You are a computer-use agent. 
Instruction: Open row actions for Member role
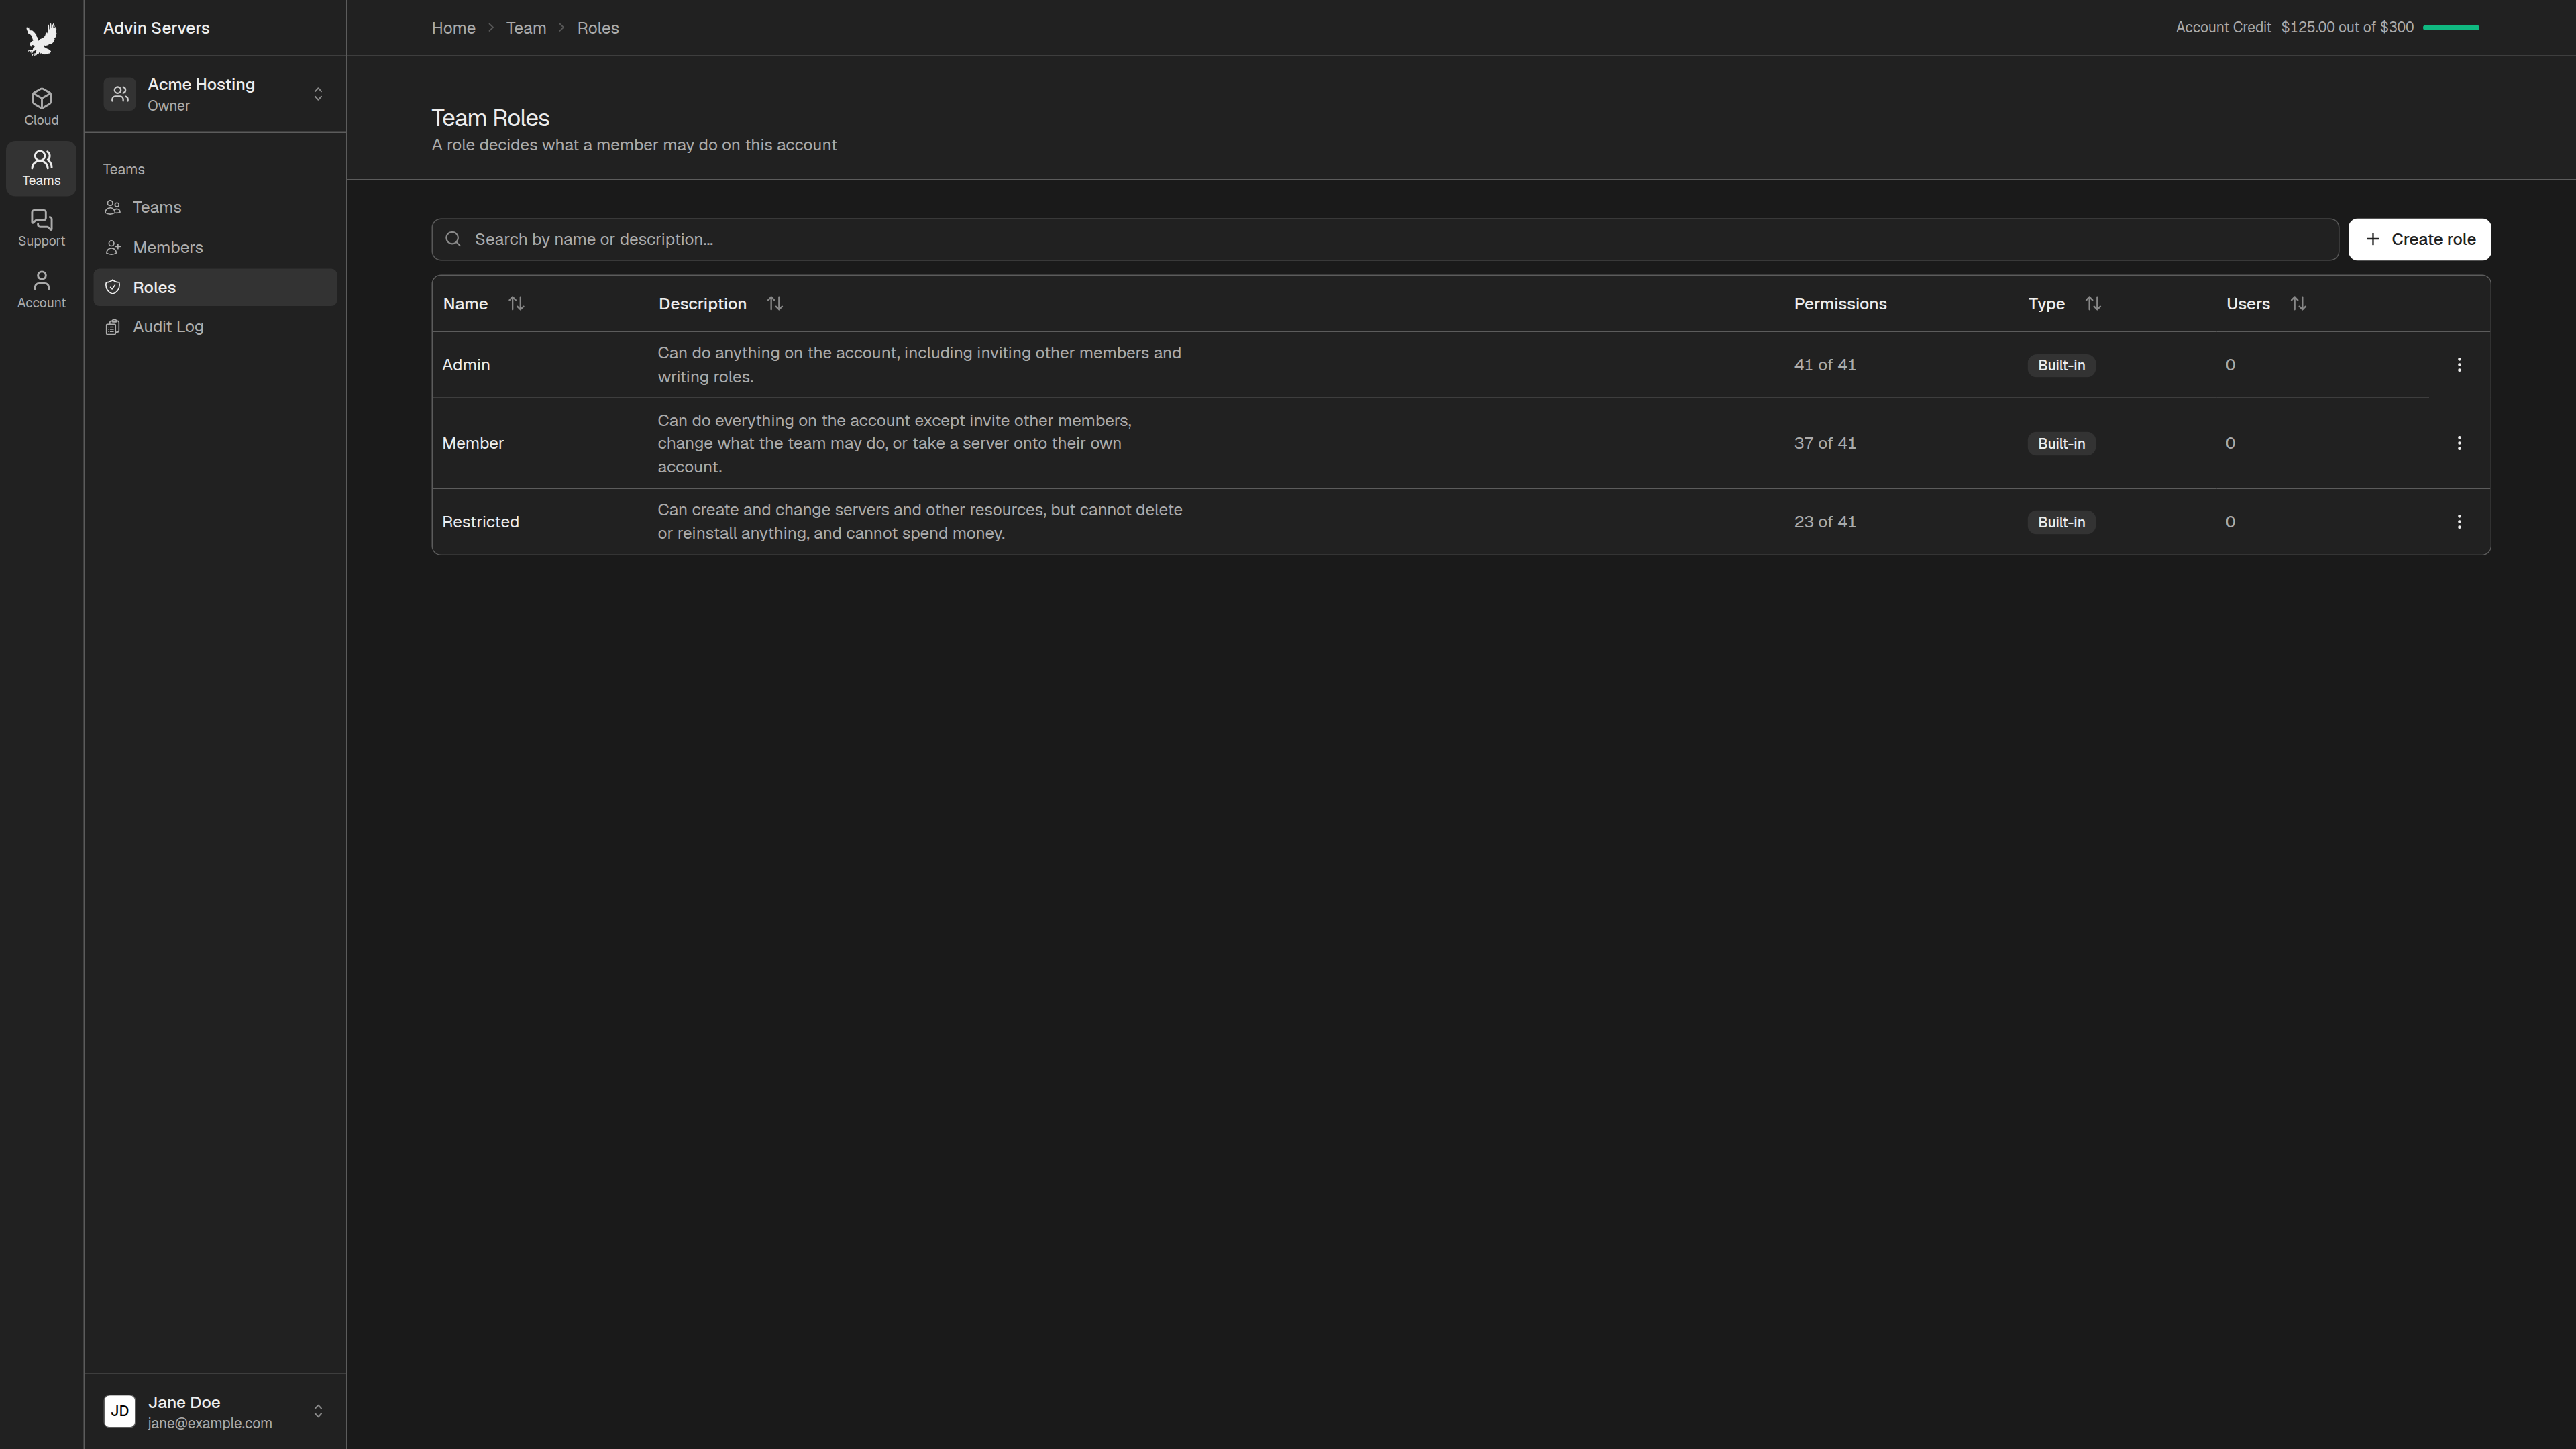click(x=2459, y=443)
